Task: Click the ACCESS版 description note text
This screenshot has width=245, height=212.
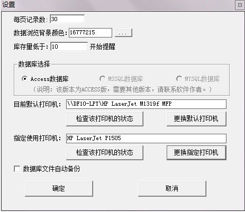Action: pos(122,89)
